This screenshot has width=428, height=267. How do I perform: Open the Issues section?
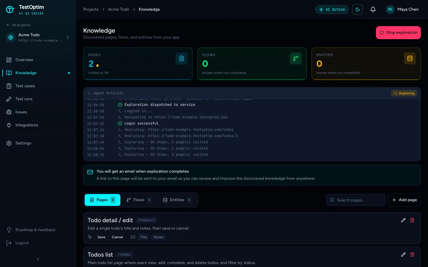pyautogui.click(x=38, y=112)
